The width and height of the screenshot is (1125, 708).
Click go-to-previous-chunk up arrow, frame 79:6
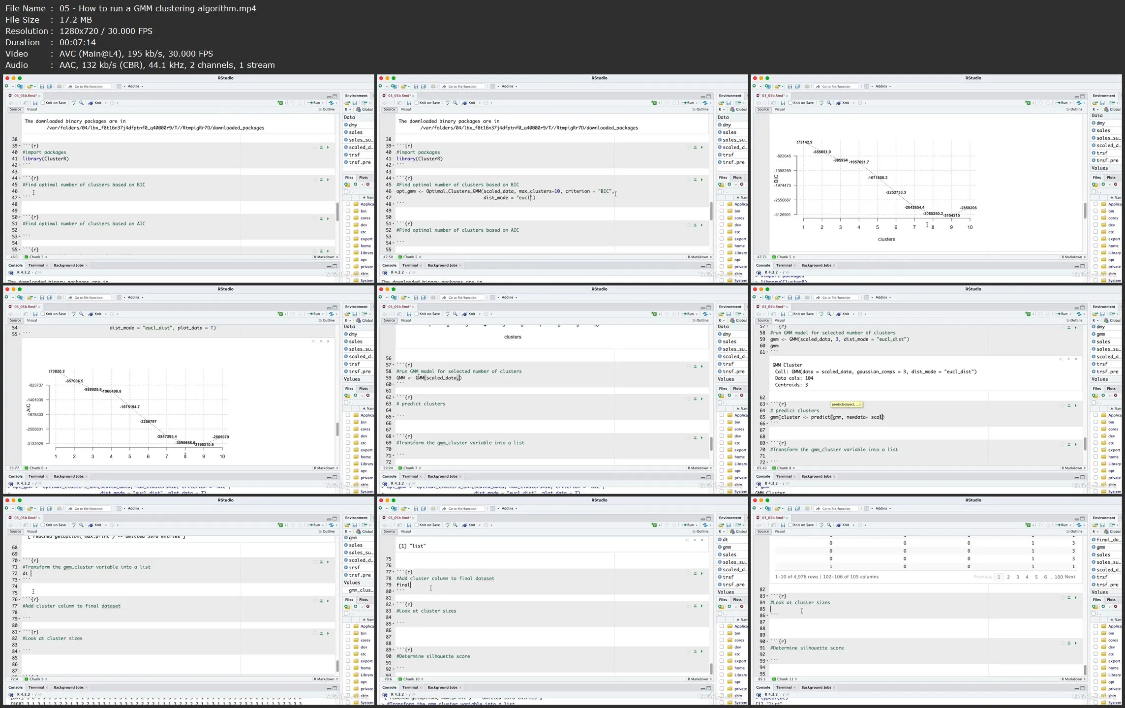pyautogui.click(x=667, y=525)
